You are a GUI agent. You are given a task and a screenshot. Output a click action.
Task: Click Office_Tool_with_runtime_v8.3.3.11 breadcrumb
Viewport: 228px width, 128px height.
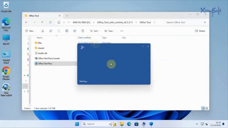click(115, 22)
